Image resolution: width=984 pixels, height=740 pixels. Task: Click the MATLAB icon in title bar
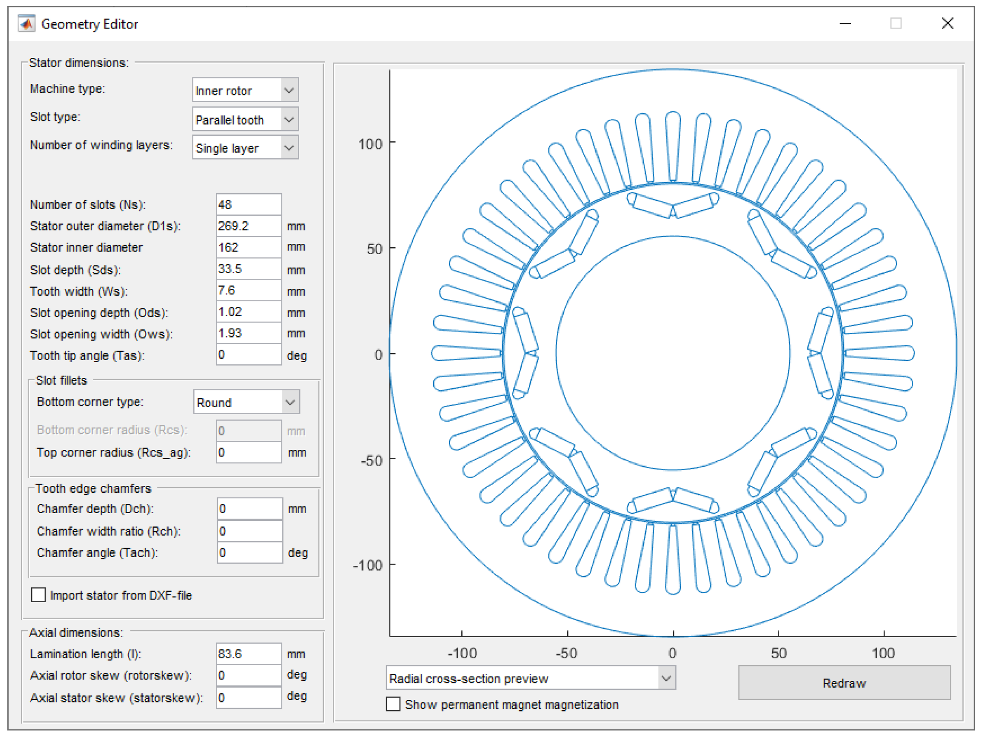click(x=26, y=24)
